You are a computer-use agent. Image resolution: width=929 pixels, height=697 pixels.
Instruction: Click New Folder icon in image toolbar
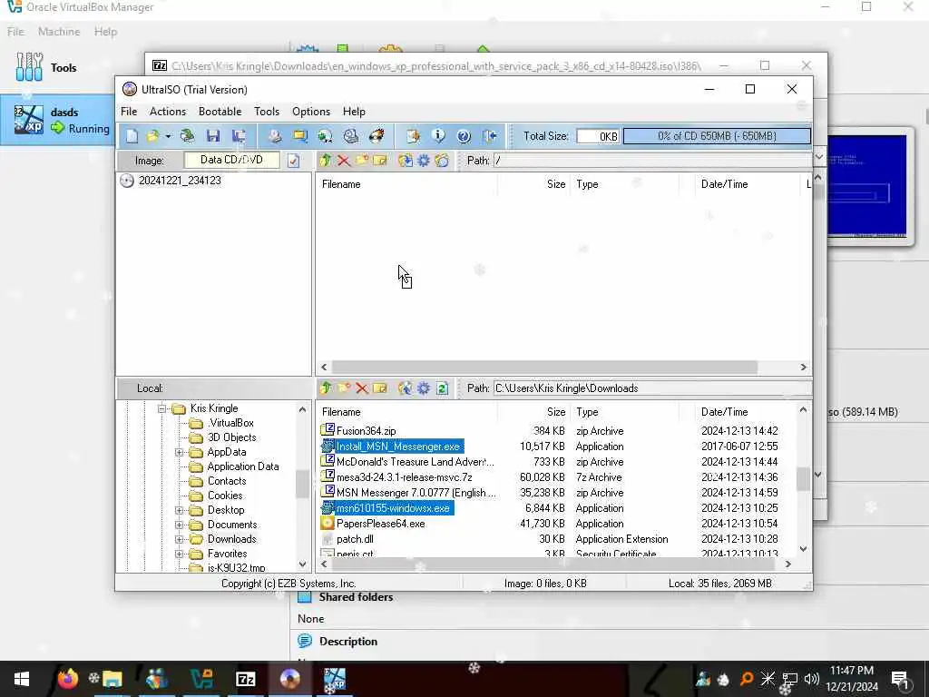click(362, 161)
